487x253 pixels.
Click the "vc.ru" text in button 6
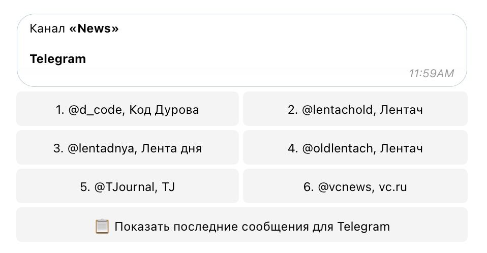pyautogui.click(x=393, y=187)
